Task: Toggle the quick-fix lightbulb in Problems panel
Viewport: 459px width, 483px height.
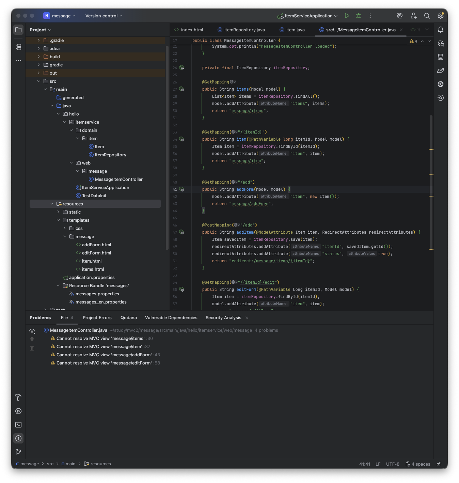Action: click(x=32, y=339)
